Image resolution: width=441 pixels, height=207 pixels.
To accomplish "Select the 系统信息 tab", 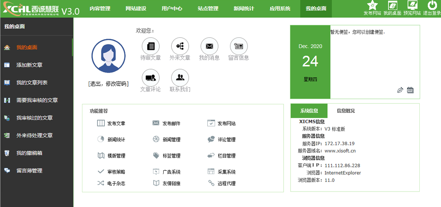I will [x=309, y=111].
